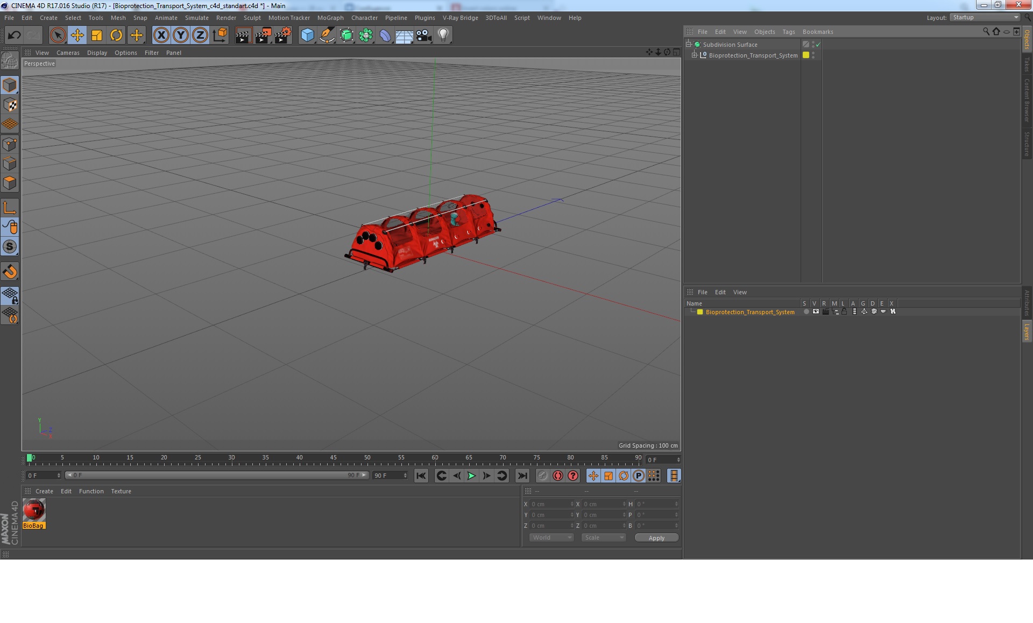Add a Subdivision Surface generator icon
The height and width of the screenshot is (623, 1033).
pyautogui.click(x=346, y=36)
